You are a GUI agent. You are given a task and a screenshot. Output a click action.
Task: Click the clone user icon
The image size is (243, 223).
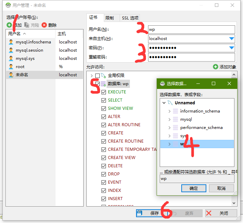pyautogui.click(x=27, y=25)
